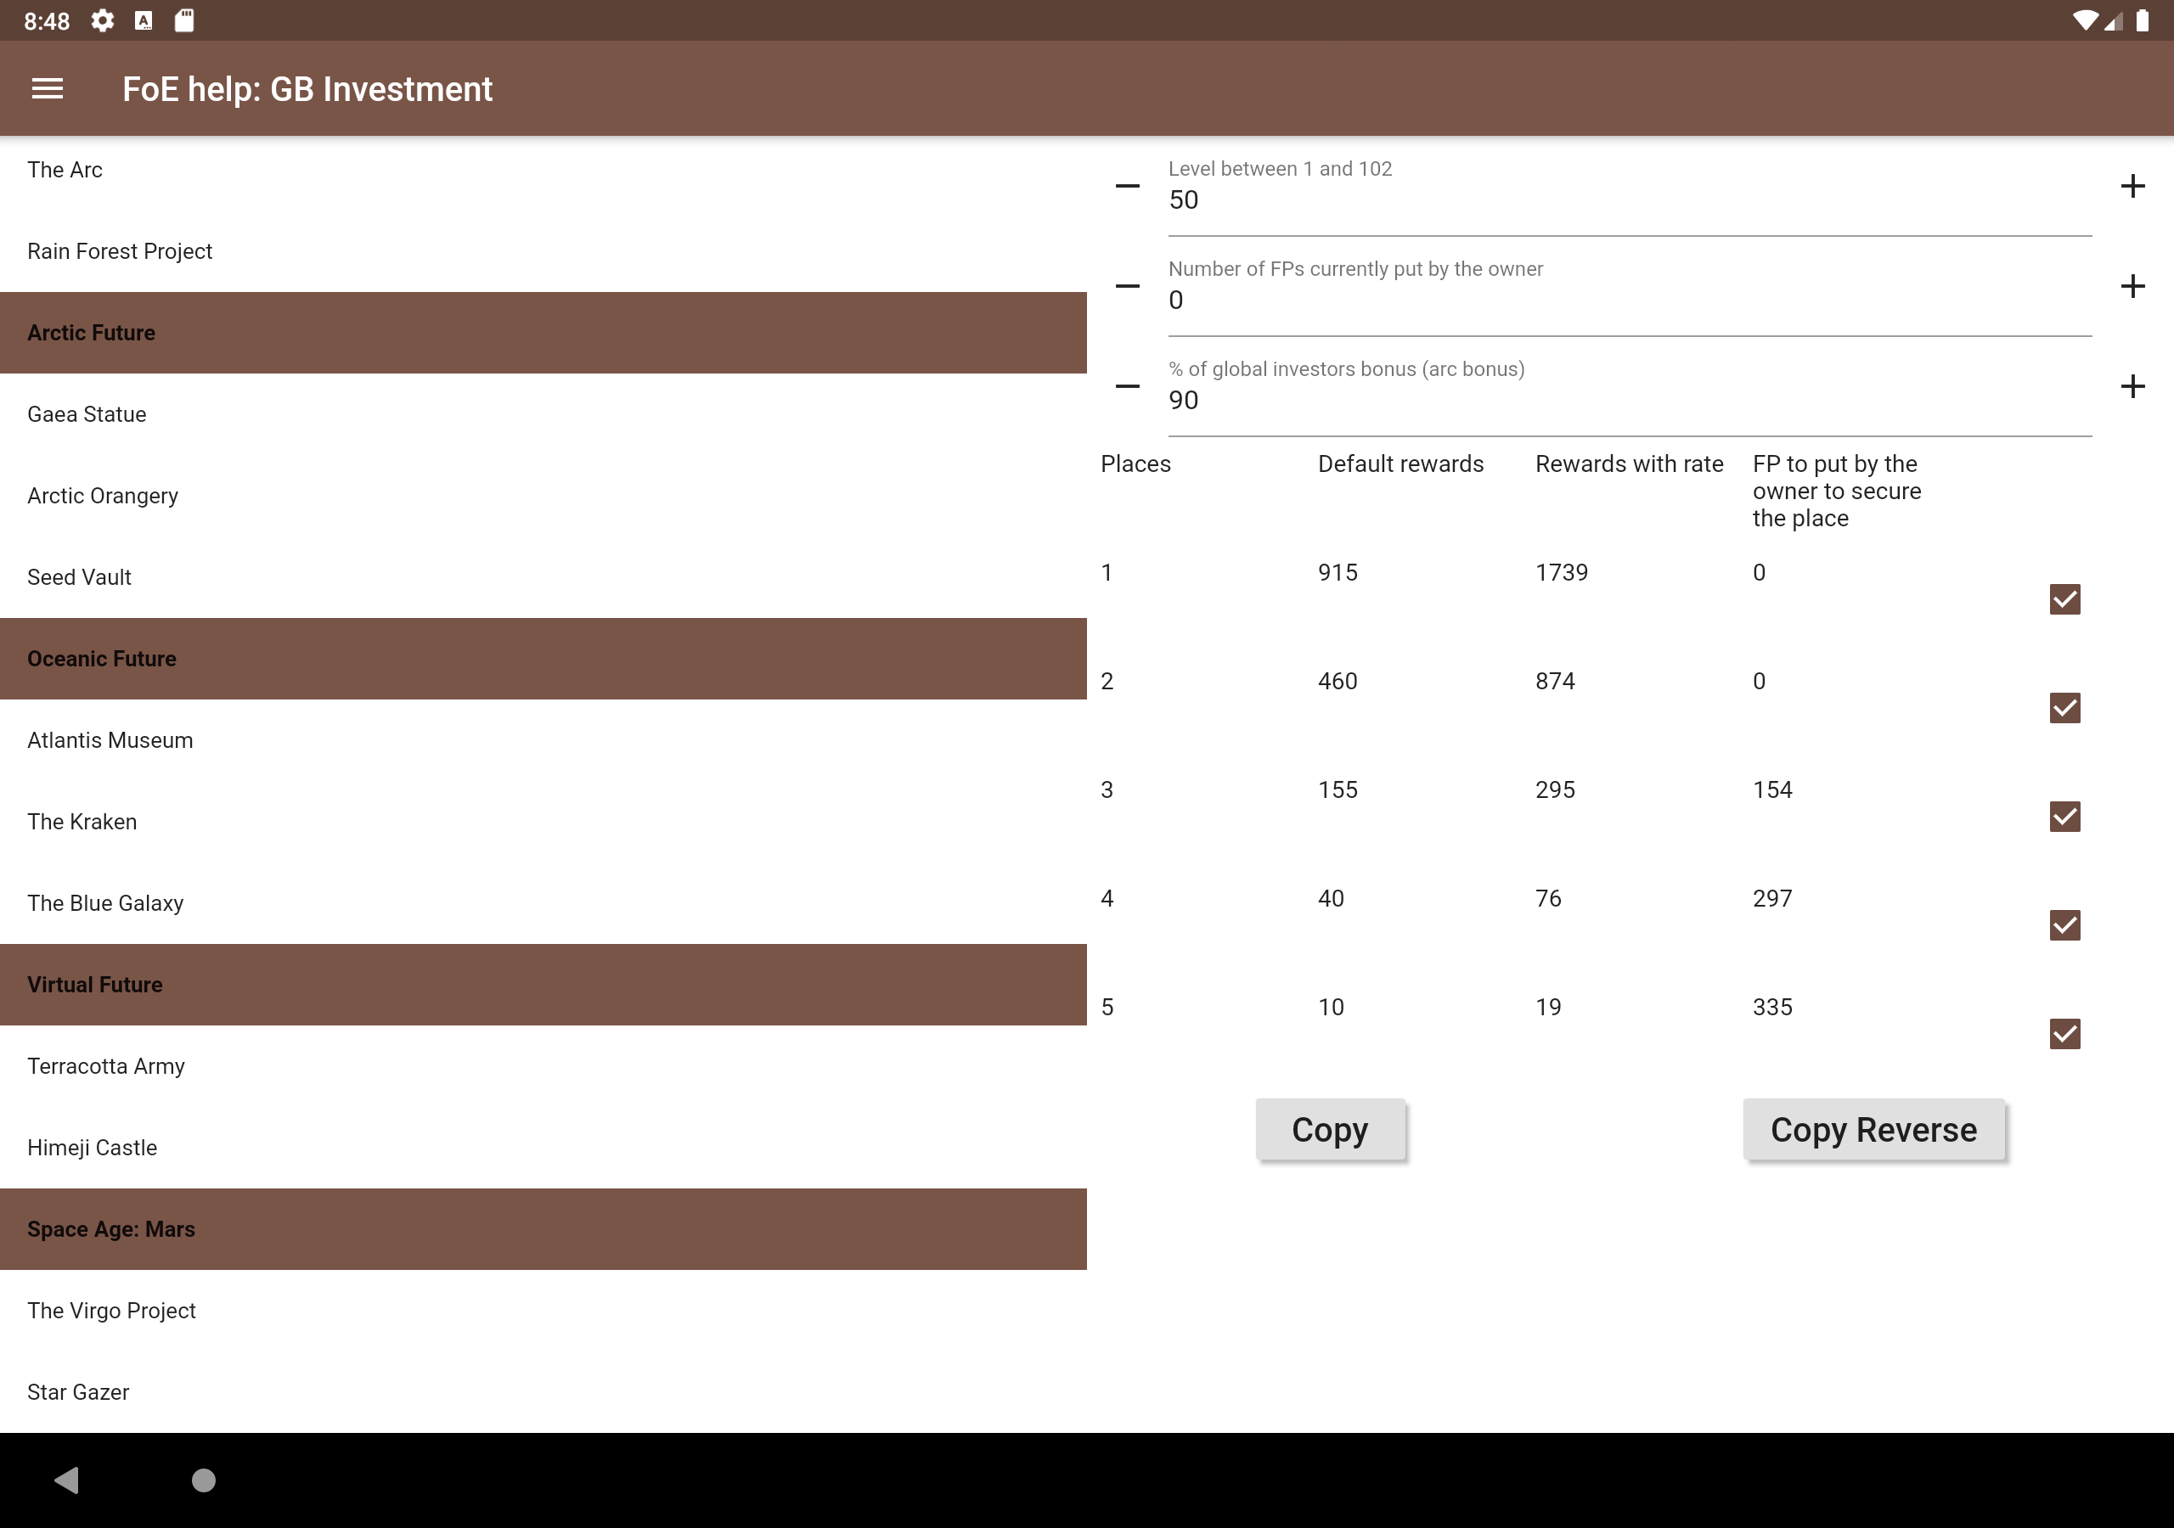Select the Star Gazer building
This screenshot has width=2174, height=1528.
tap(77, 1391)
